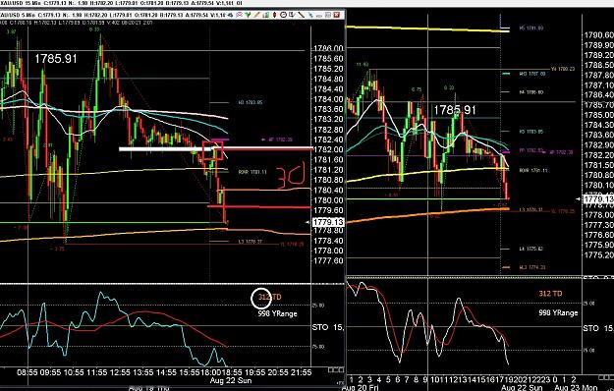614x391 pixels.
Task: Click the 1779.13 current price tag left chart
Action: [x=328, y=222]
